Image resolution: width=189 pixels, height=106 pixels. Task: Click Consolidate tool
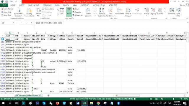click(120, 11)
